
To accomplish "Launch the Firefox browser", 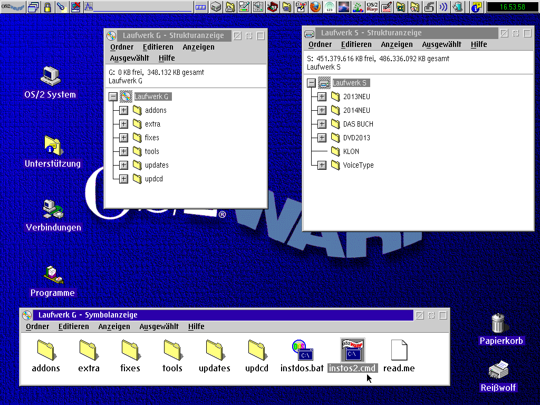I will (315, 7).
